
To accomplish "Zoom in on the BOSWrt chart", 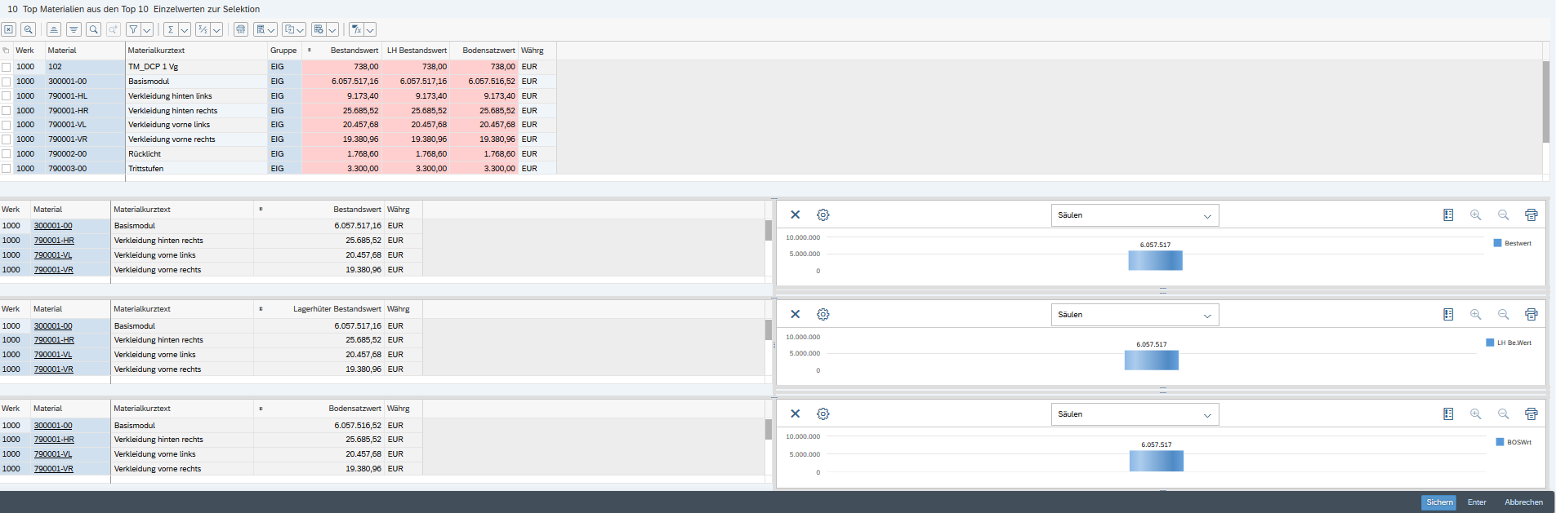I will point(1475,414).
